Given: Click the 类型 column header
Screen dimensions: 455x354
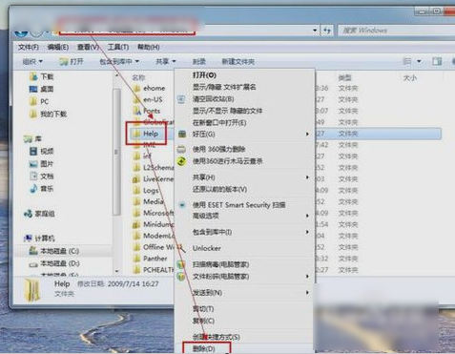Looking at the screenshot, I should coord(345,77).
